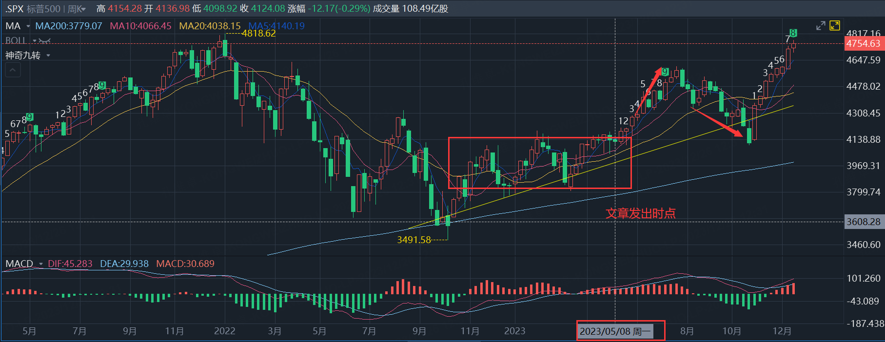Open the MA indicator dropdown arrow
Screen dimensions: 885x342
click(28, 26)
